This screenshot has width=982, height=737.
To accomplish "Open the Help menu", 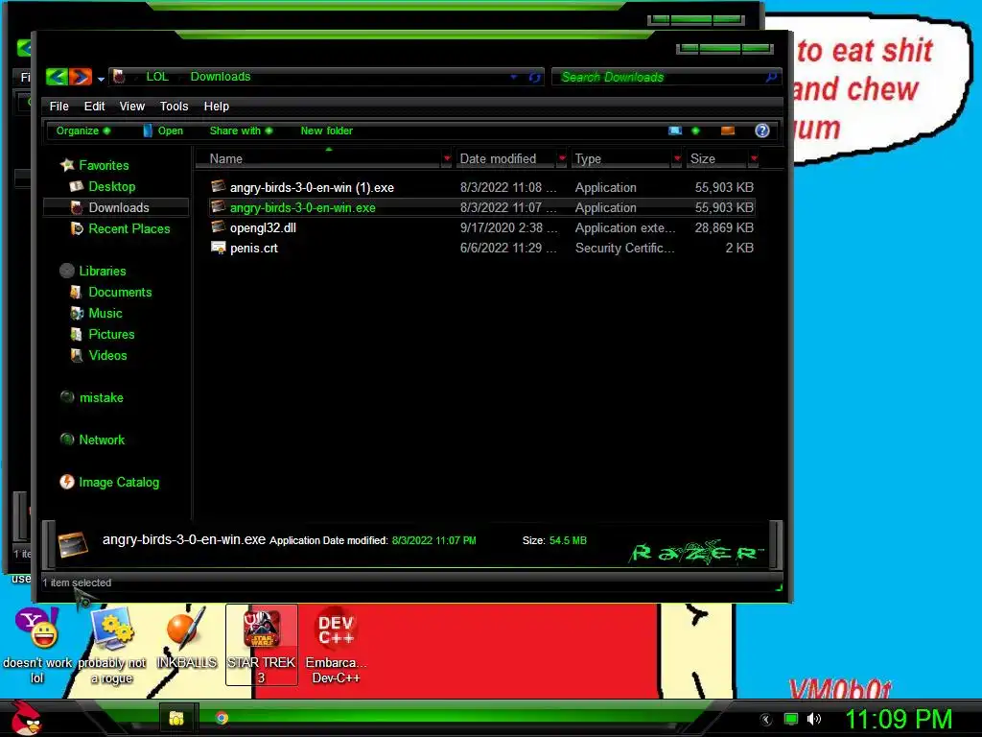I will (x=216, y=106).
